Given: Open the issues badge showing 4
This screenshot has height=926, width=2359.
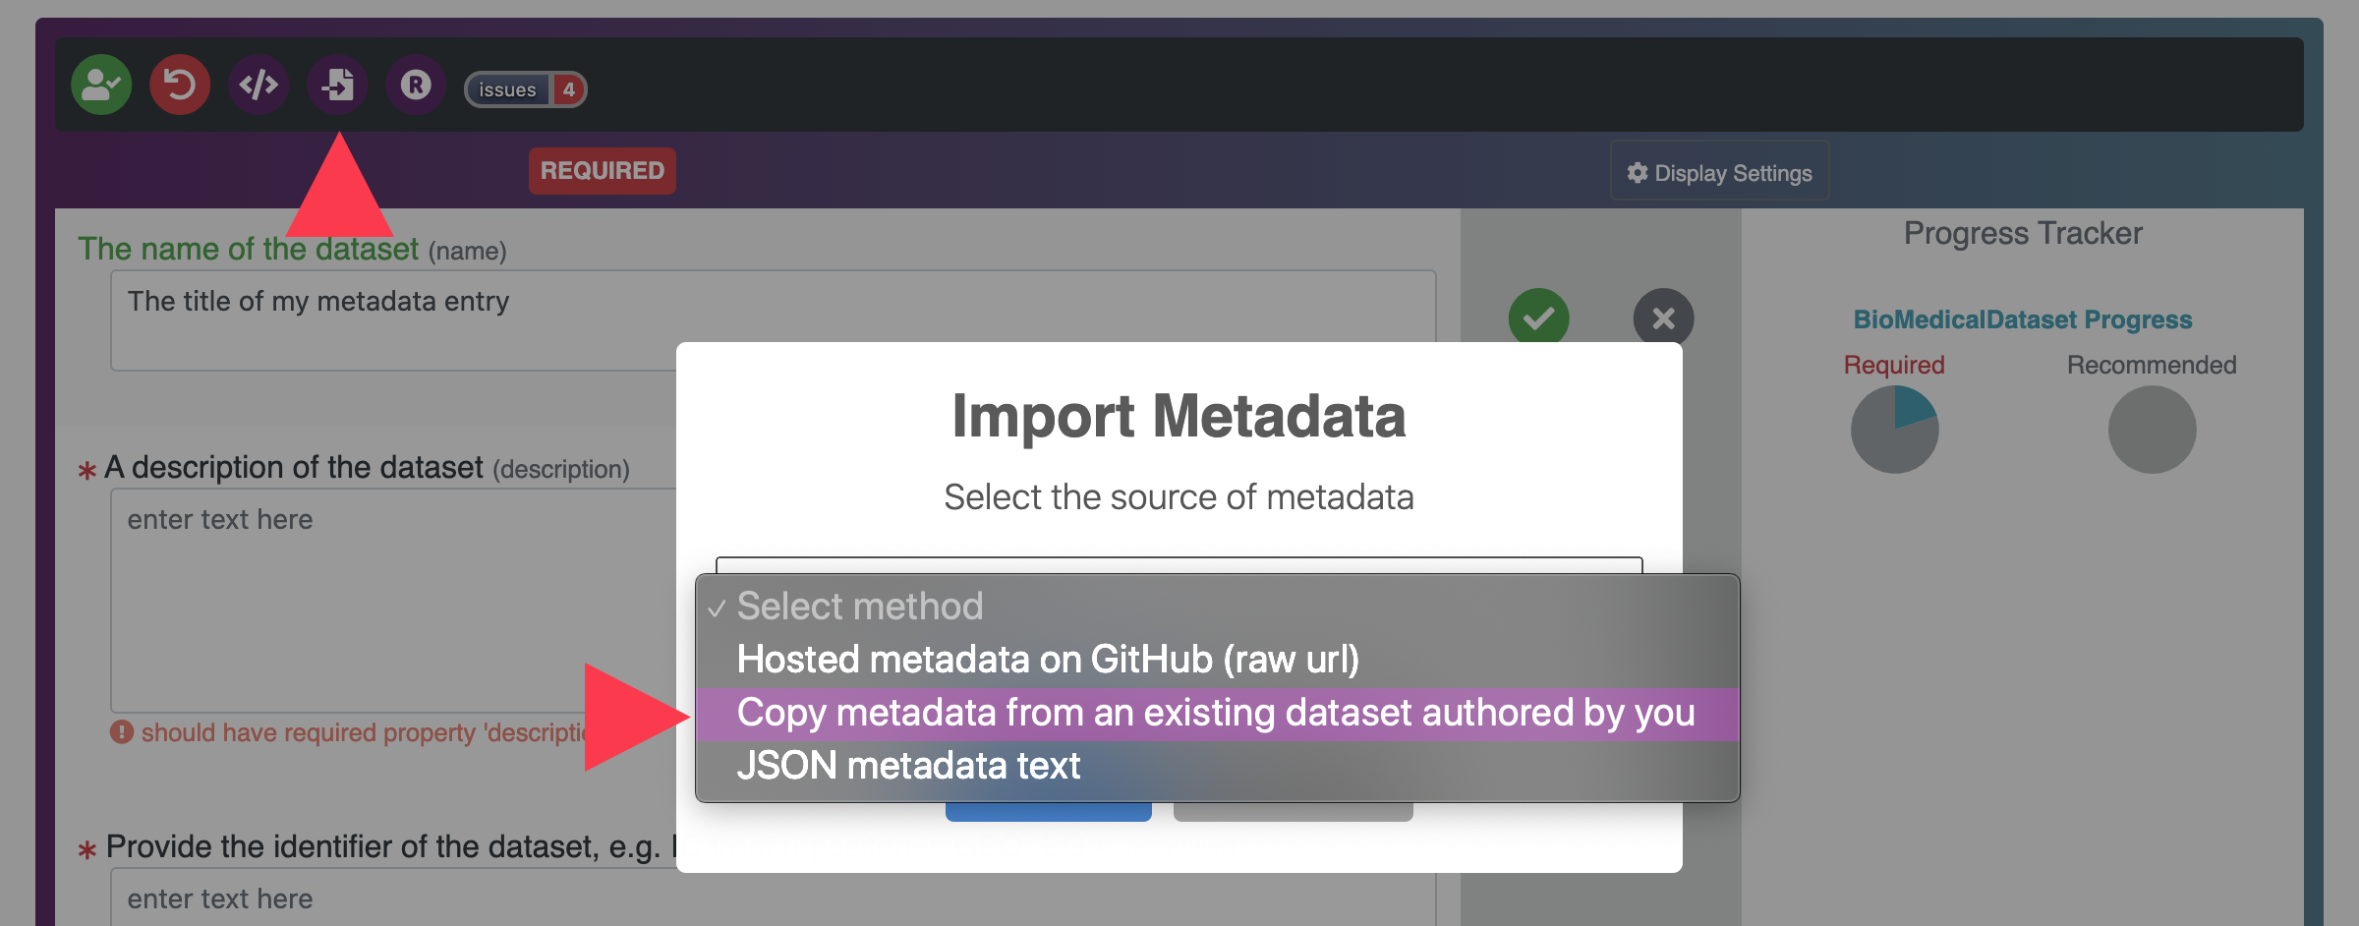Looking at the screenshot, I should pyautogui.click(x=526, y=89).
